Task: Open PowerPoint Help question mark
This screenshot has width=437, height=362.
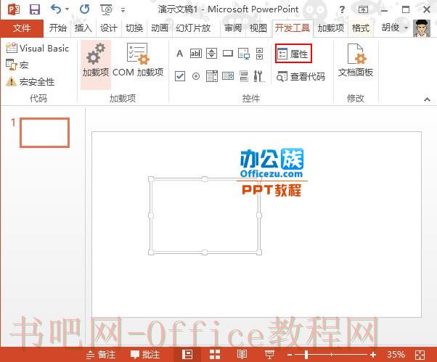Action: tap(342, 9)
